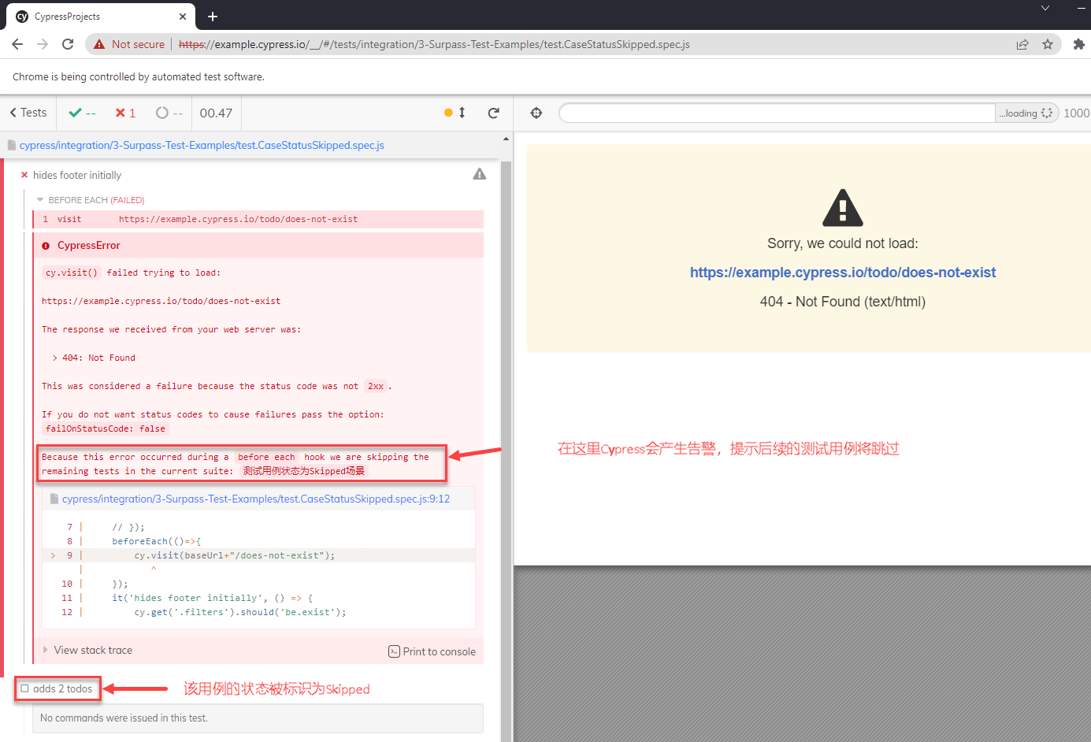Rerun all tests with restart icon

[494, 113]
